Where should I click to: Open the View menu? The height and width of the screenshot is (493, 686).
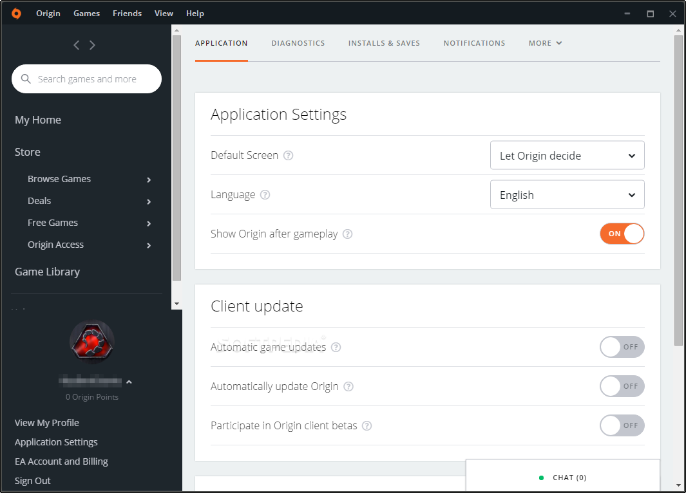[164, 14]
